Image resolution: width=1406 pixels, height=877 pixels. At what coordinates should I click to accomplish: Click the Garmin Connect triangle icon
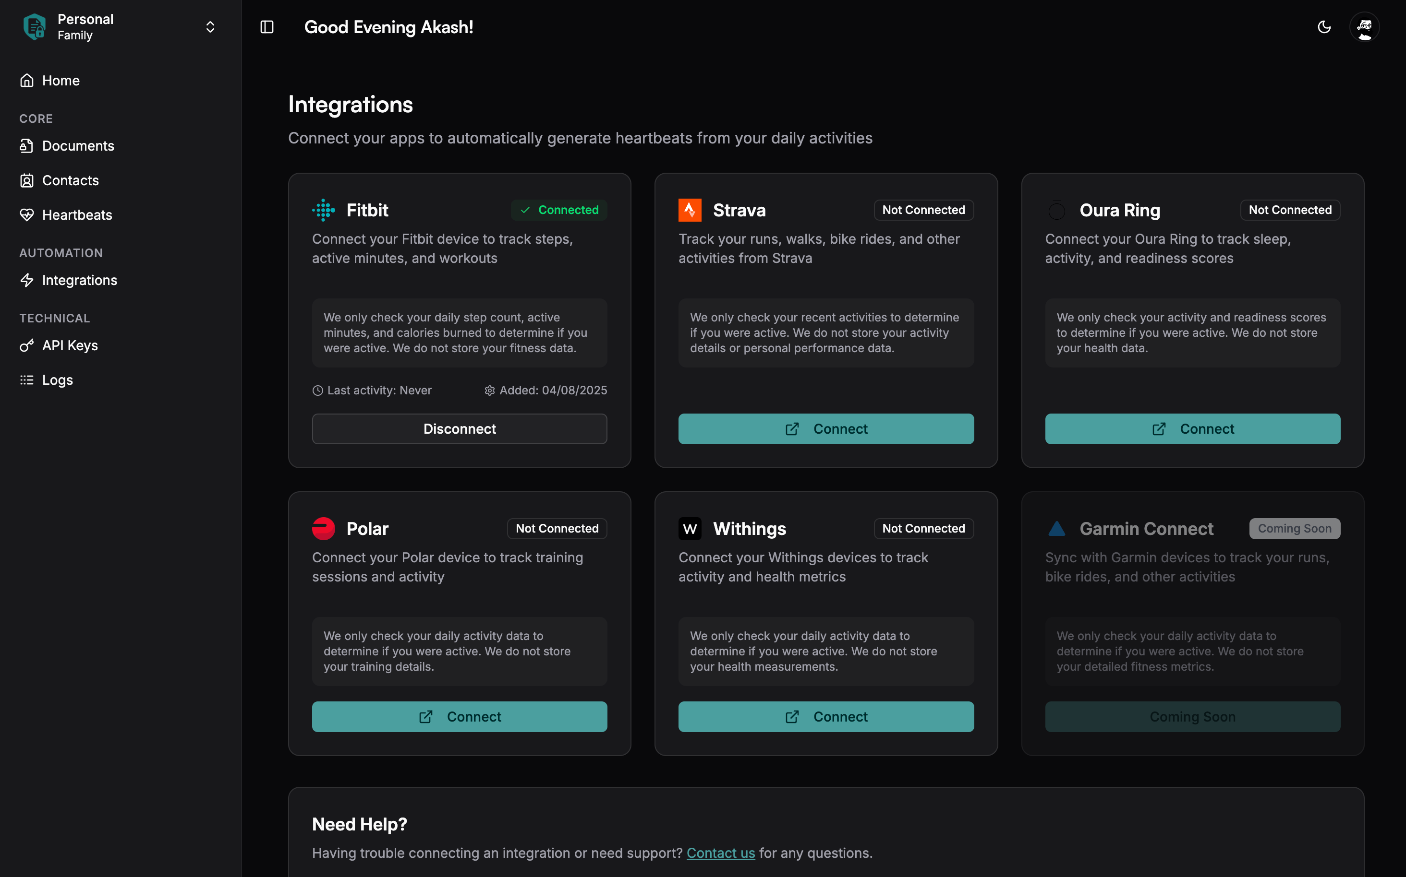pyautogui.click(x=1056, y=528)
